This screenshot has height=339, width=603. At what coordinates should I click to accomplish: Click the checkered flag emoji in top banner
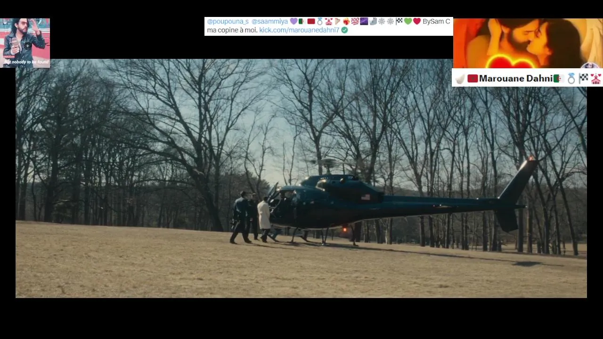click(399, 21)
